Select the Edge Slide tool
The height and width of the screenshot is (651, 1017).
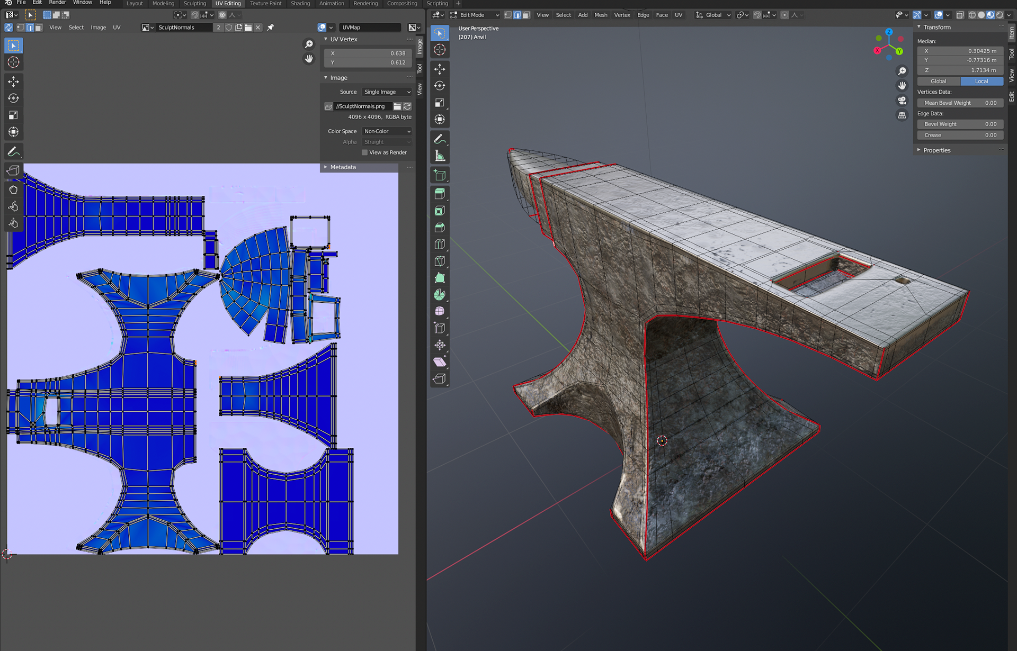tap(440, 329)
